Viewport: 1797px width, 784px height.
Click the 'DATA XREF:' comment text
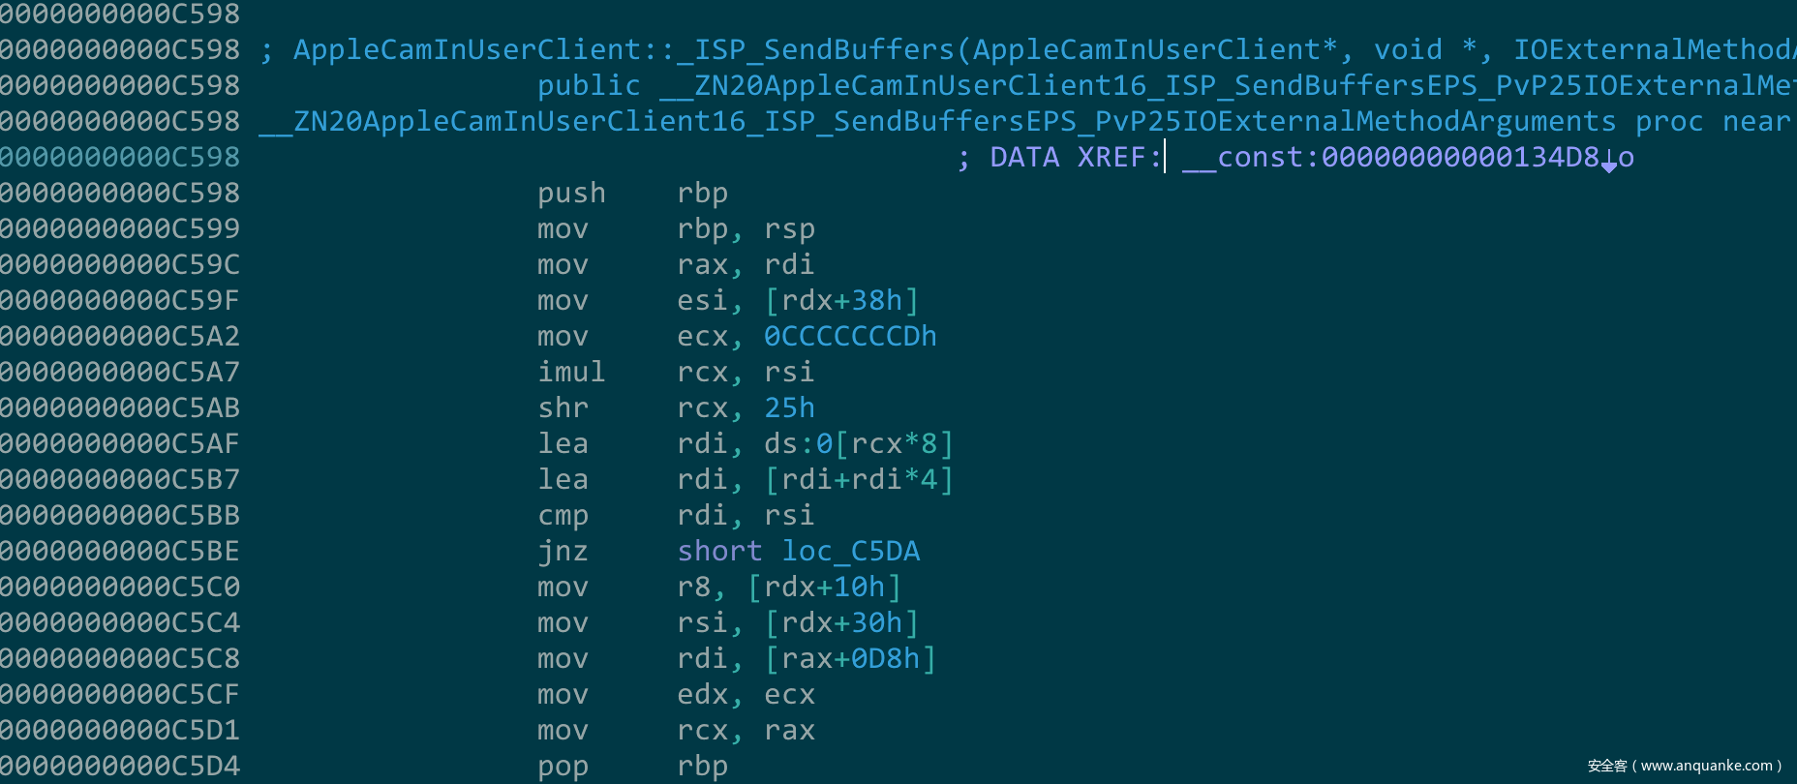1074,158
